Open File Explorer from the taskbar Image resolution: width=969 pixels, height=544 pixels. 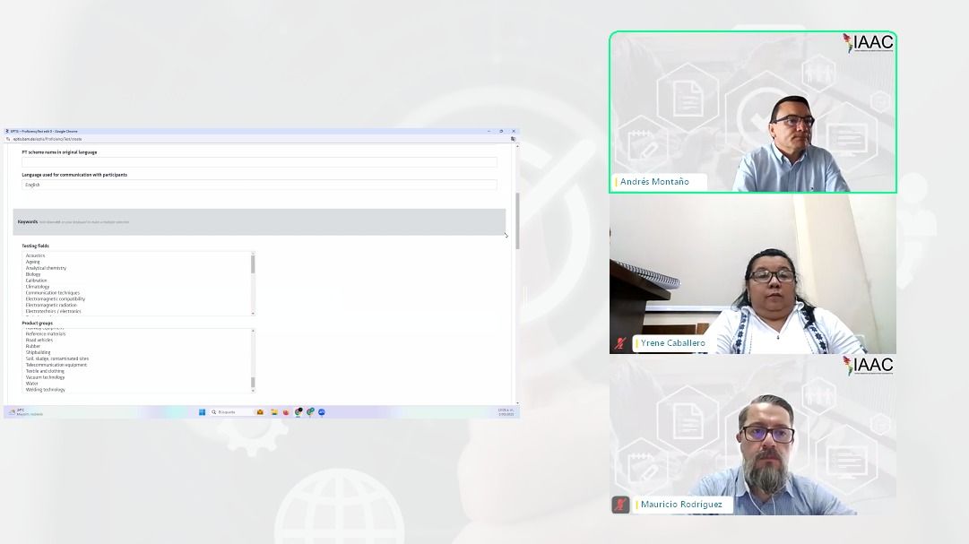(x=273, y=412)
